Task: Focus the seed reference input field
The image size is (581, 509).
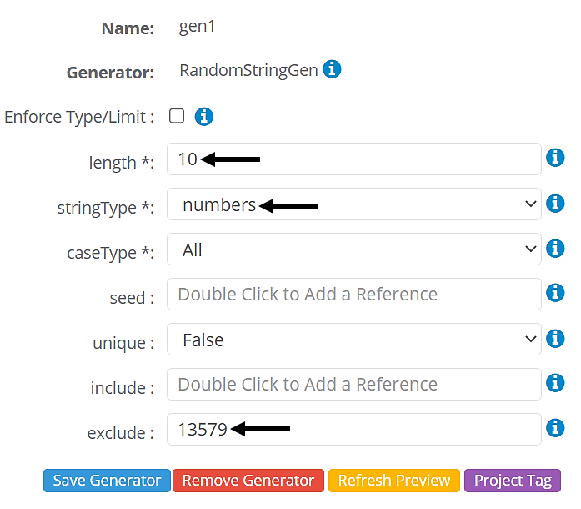Action: click(354, 295)
